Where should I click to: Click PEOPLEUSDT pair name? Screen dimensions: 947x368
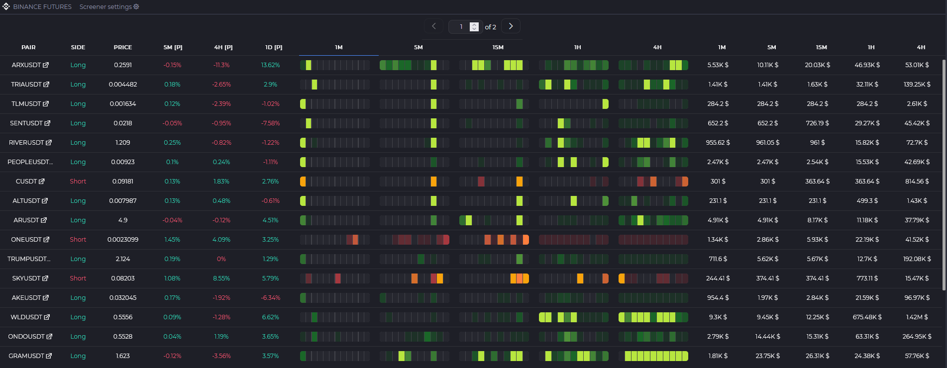point(30,162)
